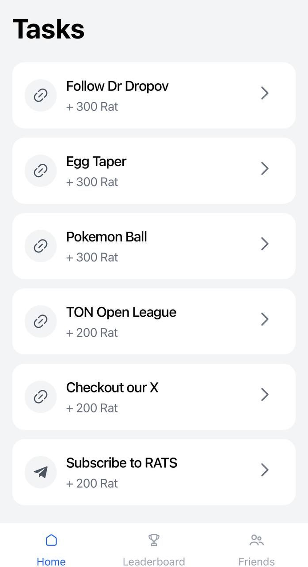Switch to the Leaderboard tab

tap(154, 549)
